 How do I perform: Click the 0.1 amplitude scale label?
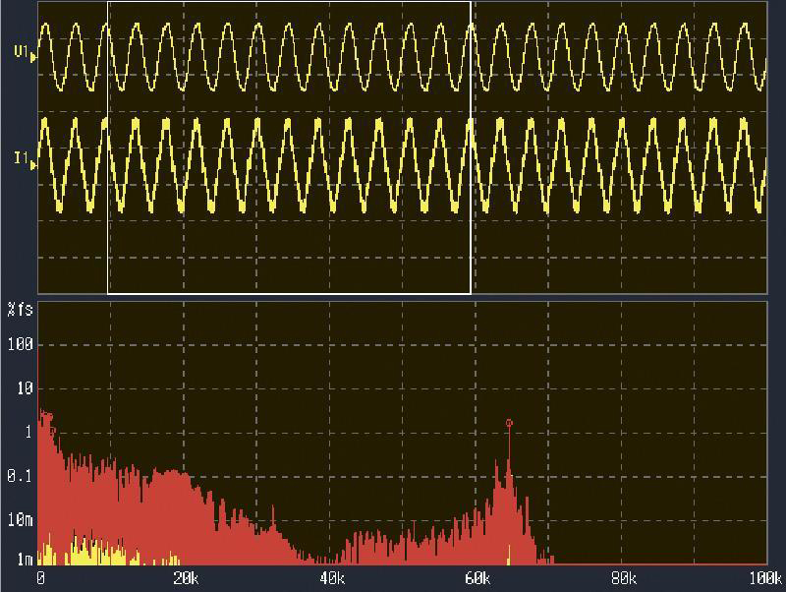20,475
